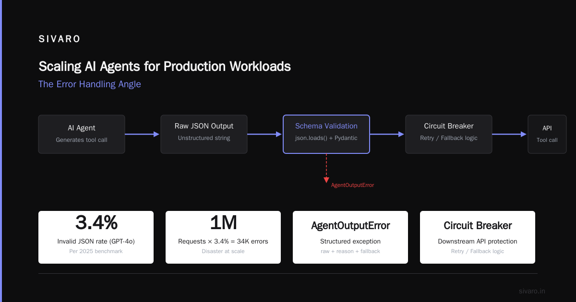Screen dimensions: 576x302
Task: Click Retry / Fallback logic in the white card
Action: click(x=478, y=251)
